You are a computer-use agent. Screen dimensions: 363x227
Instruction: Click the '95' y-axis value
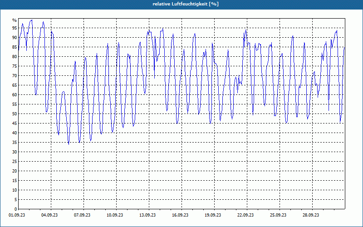[15, 28]
